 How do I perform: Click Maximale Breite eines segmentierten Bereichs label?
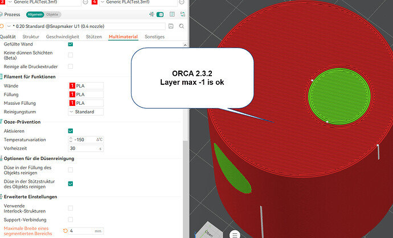click(28, 231)
